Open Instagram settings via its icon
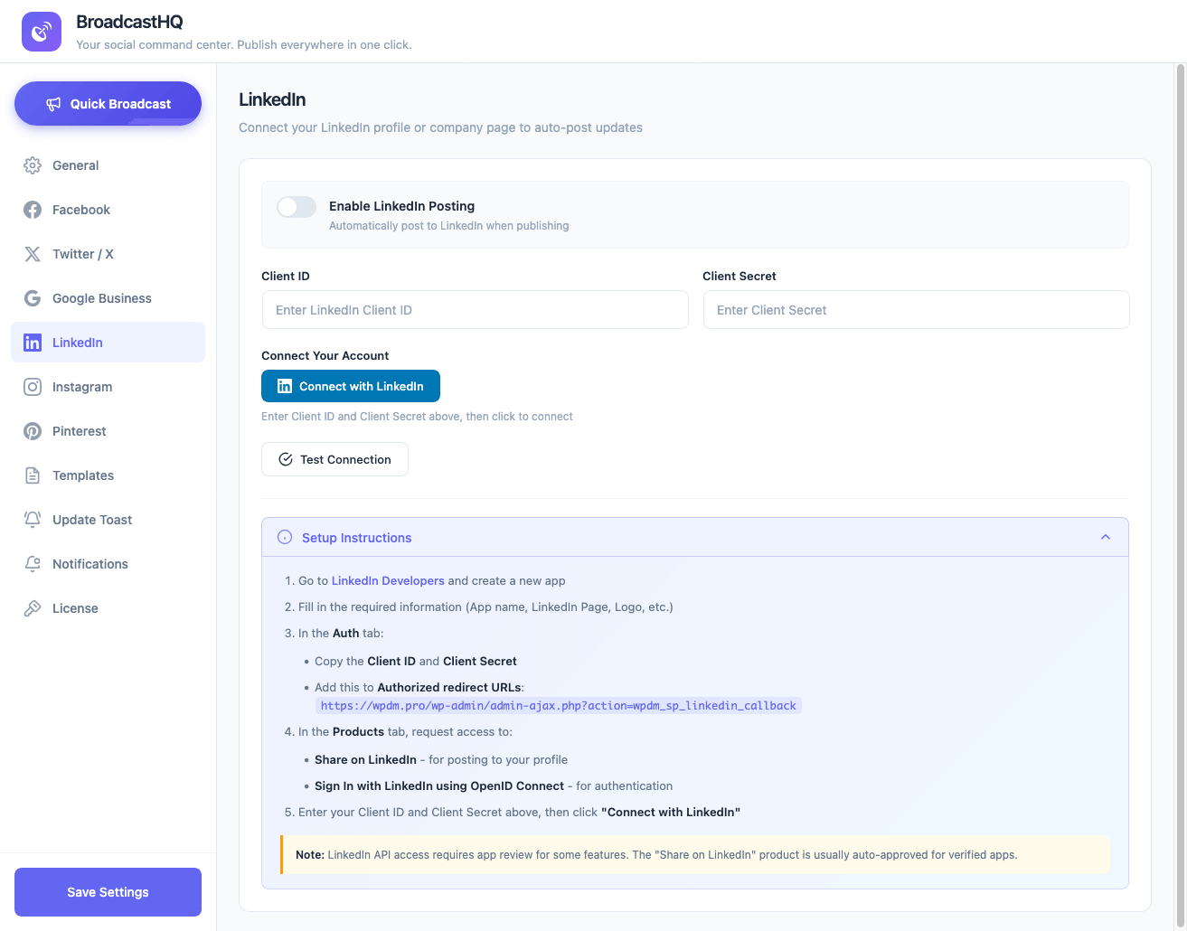1187x931 pixels. (33, 387)
